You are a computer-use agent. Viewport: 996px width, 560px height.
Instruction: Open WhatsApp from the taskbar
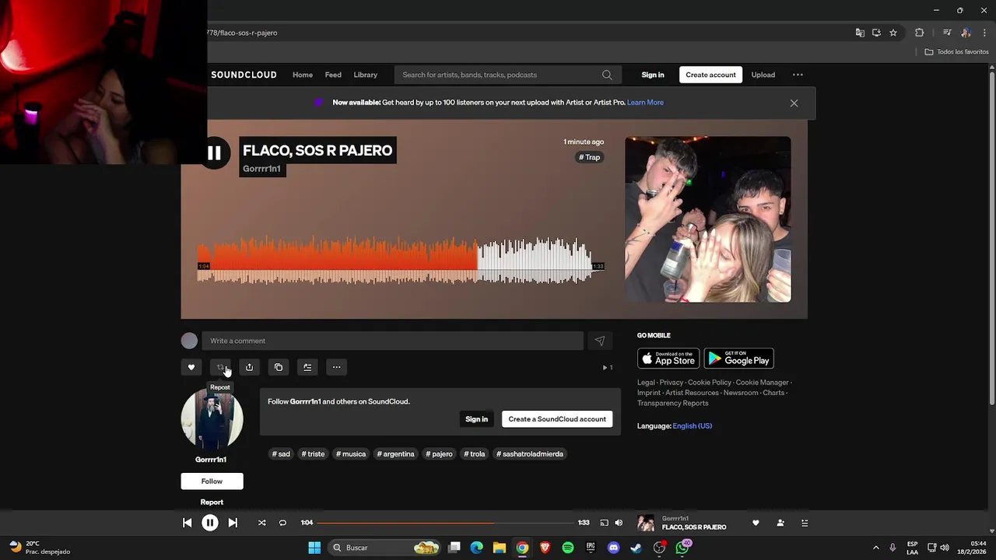(x=682, y=548)
